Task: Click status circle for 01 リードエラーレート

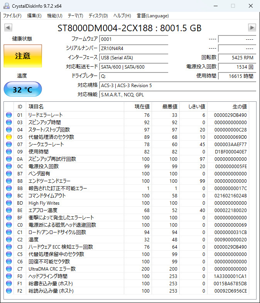Action: pos(9,115)
